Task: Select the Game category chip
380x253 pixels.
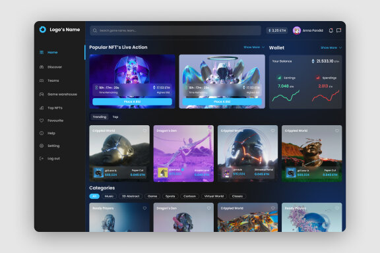Action: pos(152,196)
